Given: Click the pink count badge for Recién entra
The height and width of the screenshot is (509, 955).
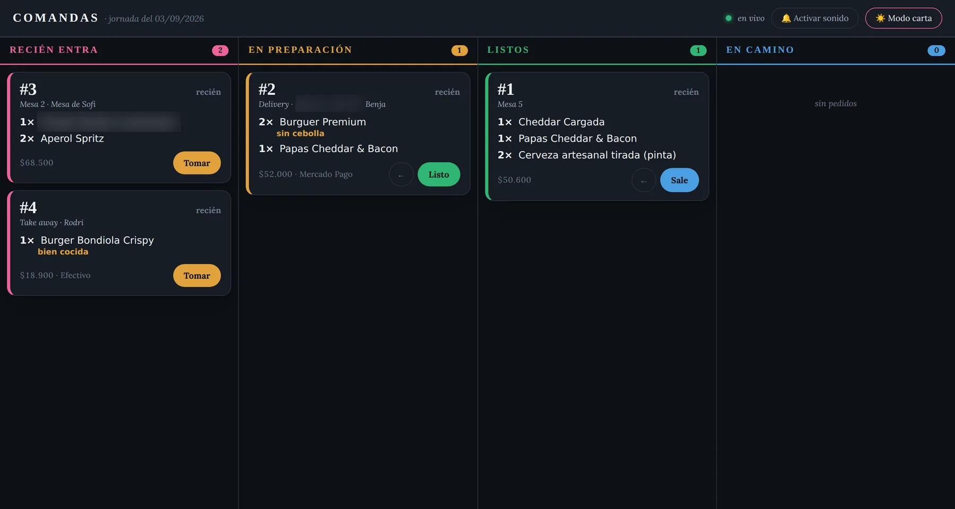Looking at the screenshot, I should [x=220, y=50].
